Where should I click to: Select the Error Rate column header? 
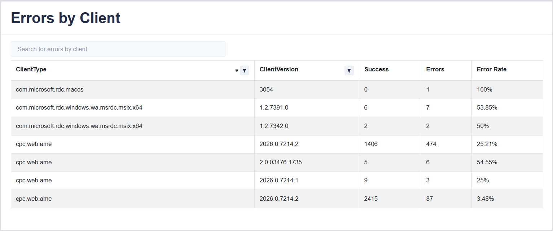coord(507,70)
